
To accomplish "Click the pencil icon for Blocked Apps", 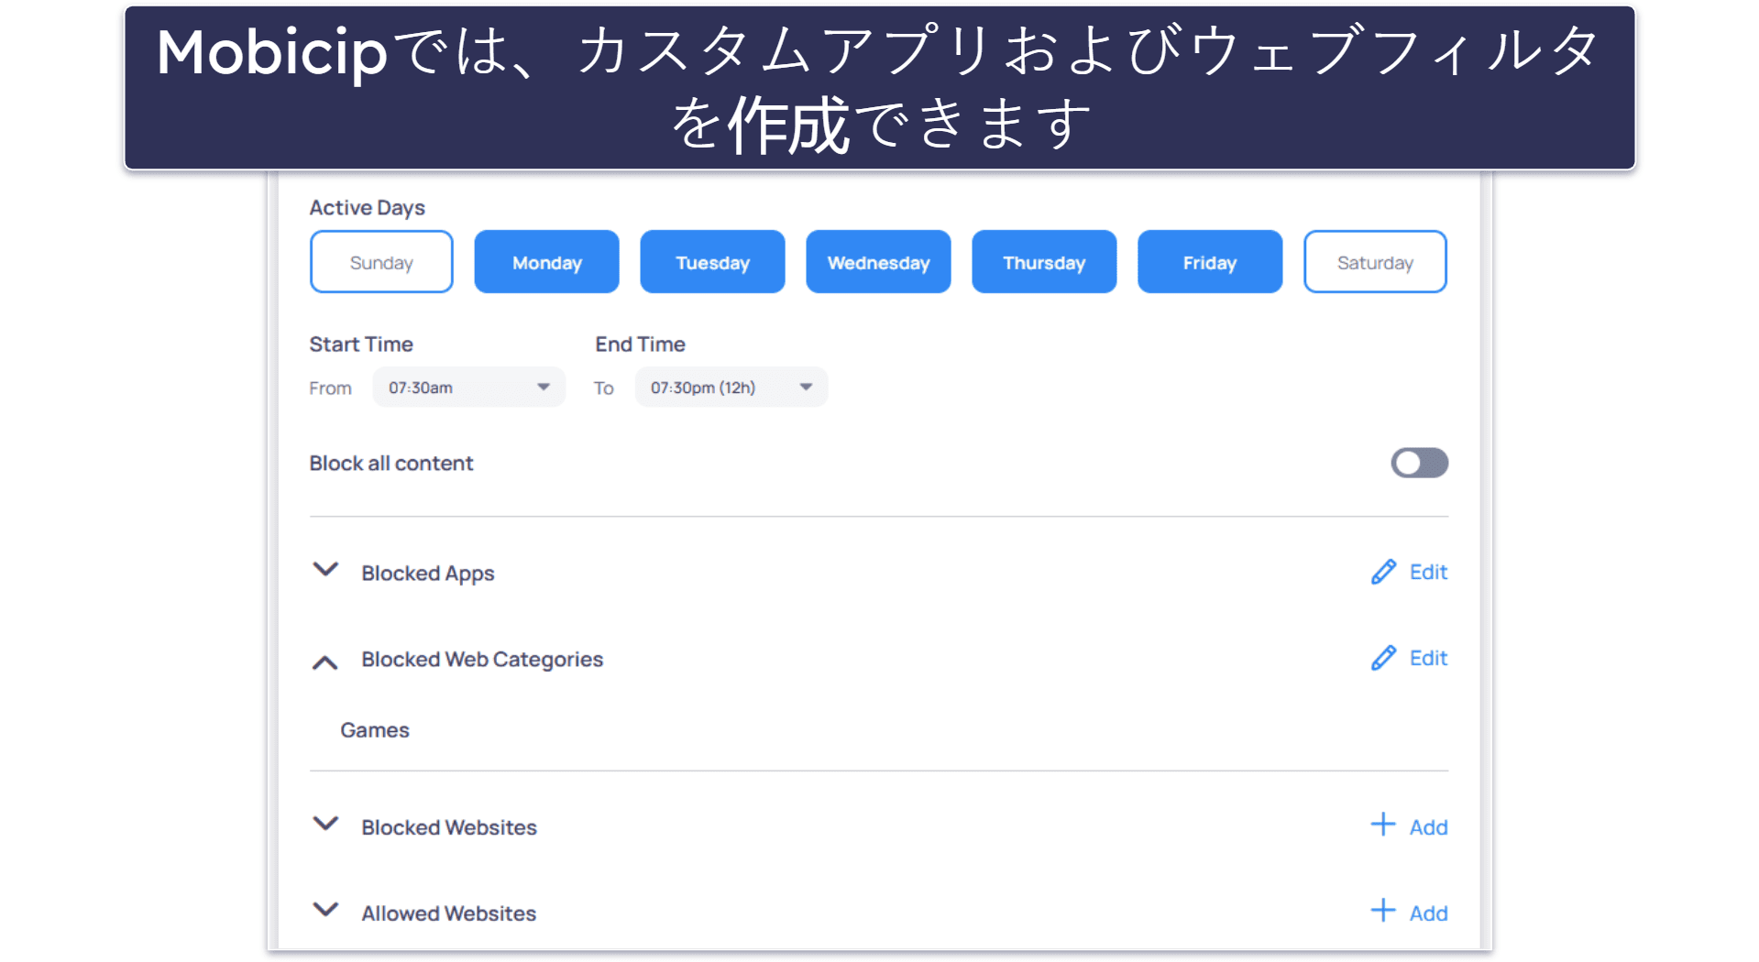I will point(1383,572).
